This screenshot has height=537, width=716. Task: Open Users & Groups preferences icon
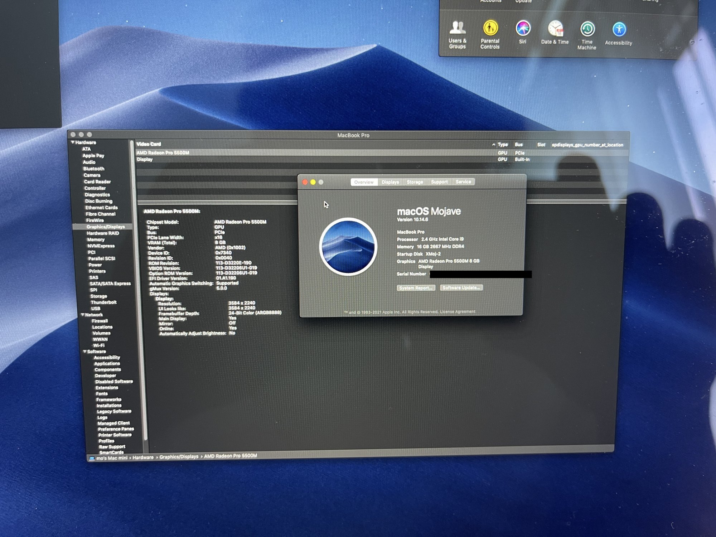(x=458, y=35)
